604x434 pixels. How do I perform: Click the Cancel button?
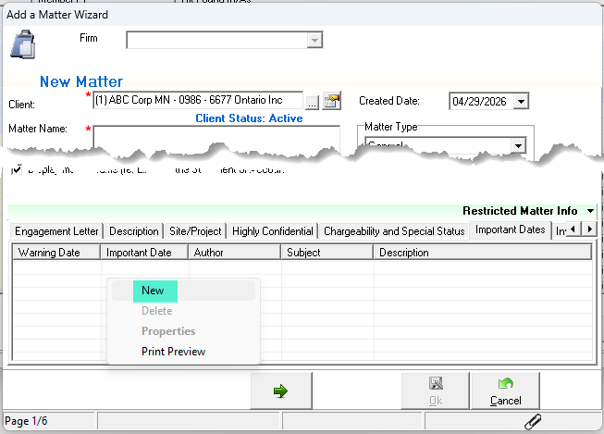tap(505, 391)
